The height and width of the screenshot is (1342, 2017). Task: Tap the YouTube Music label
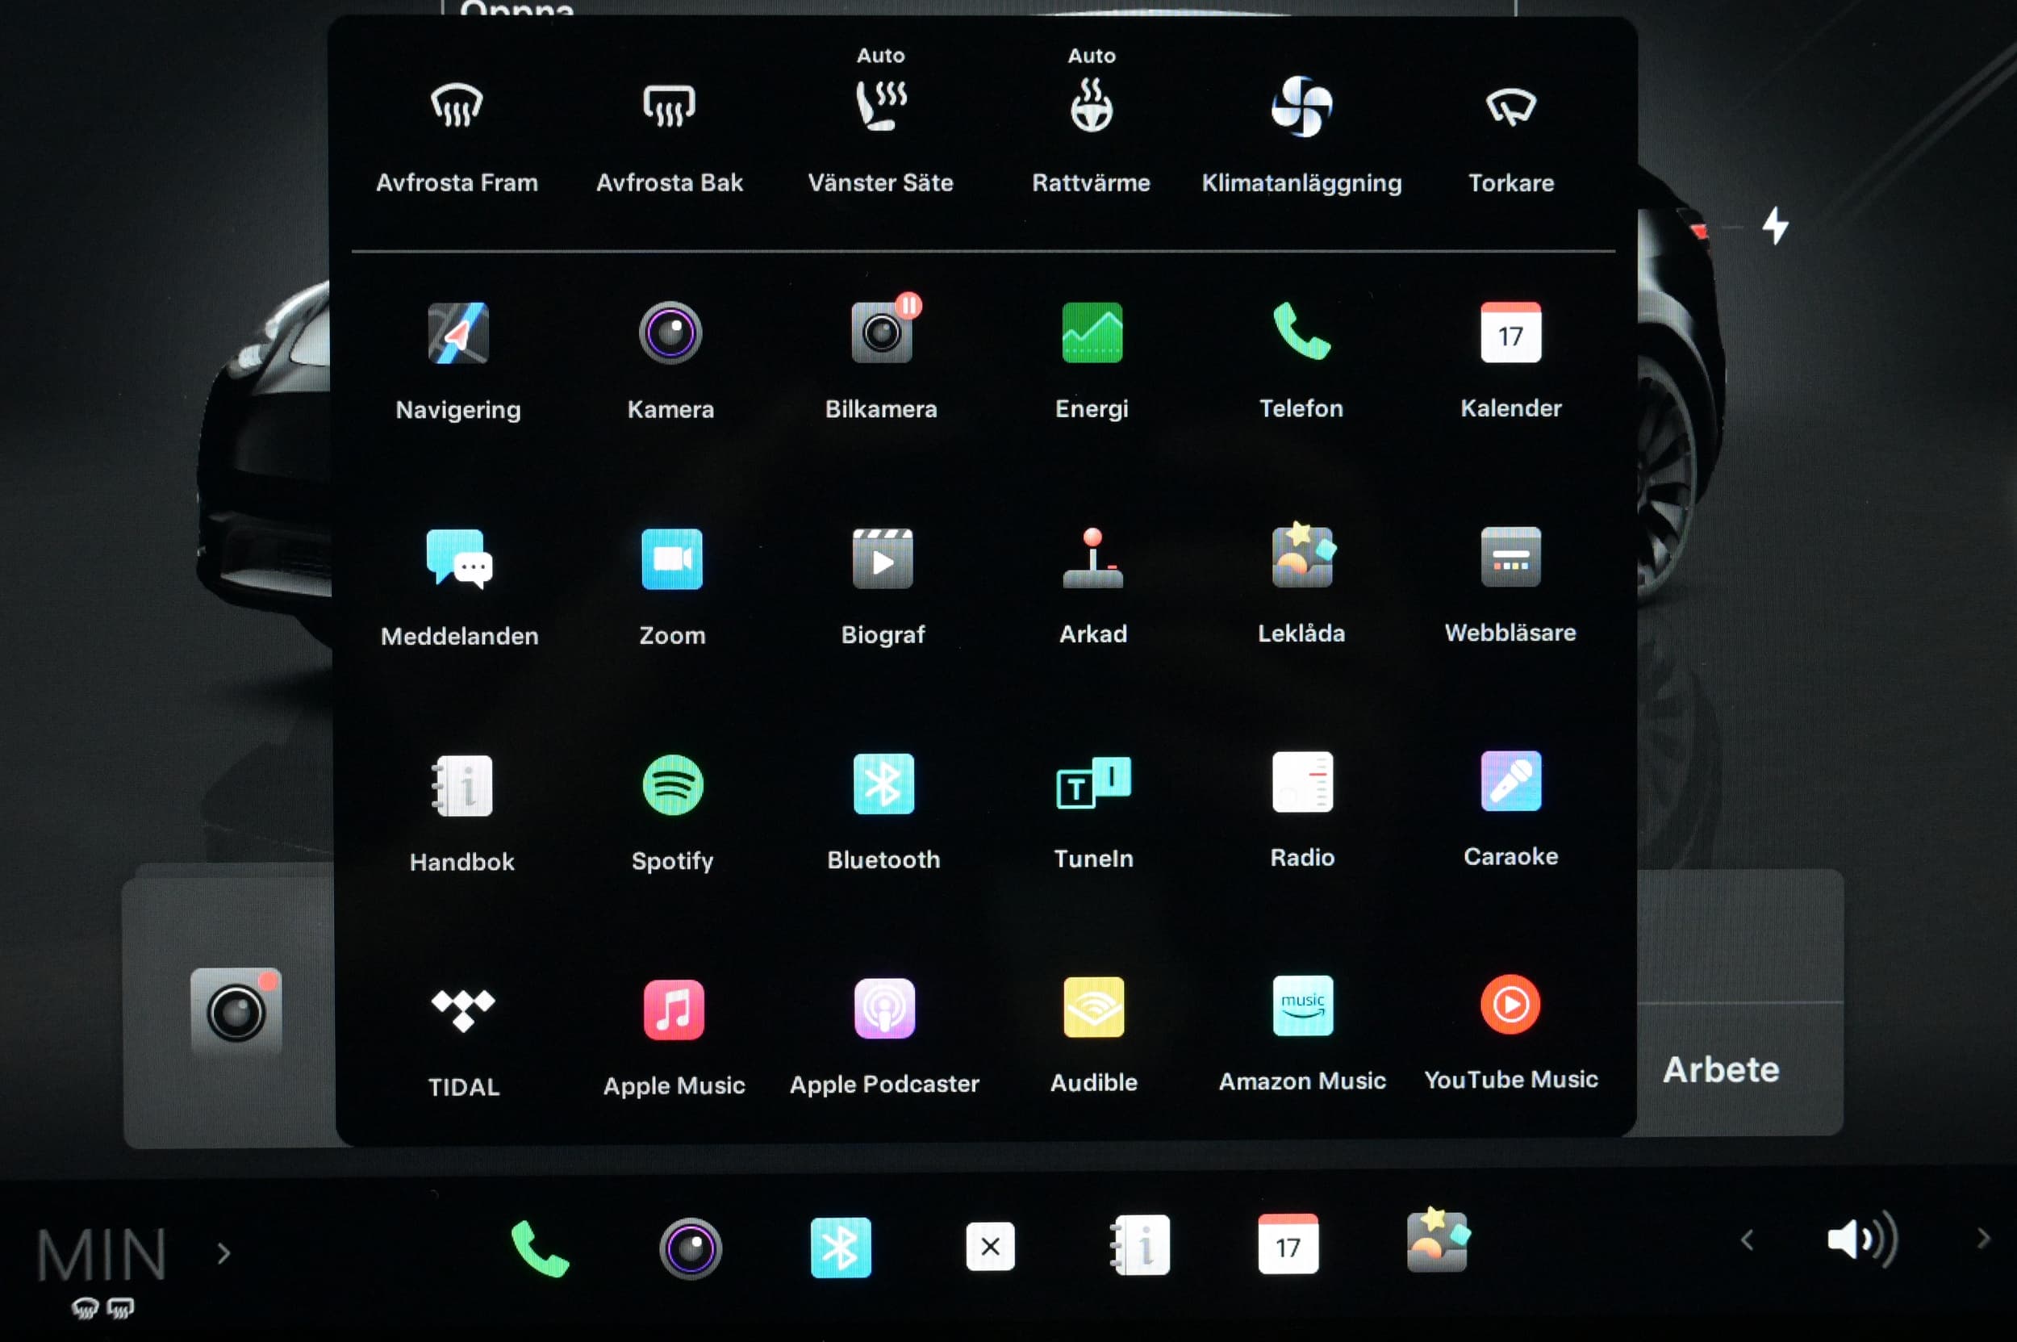1511,1080
